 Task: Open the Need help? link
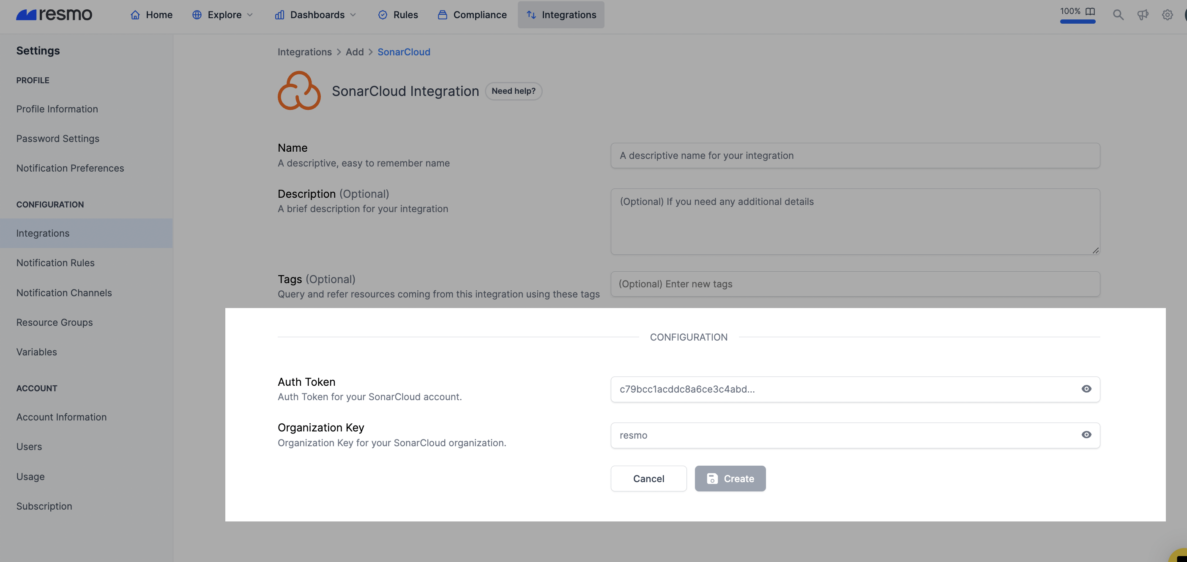(x=513, y=91)
